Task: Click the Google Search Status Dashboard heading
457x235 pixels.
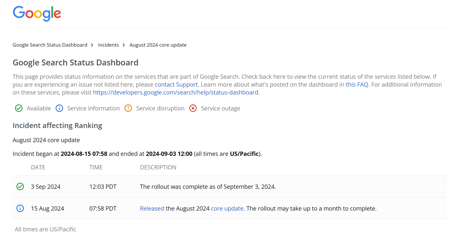Action: [x=75, y=63]
